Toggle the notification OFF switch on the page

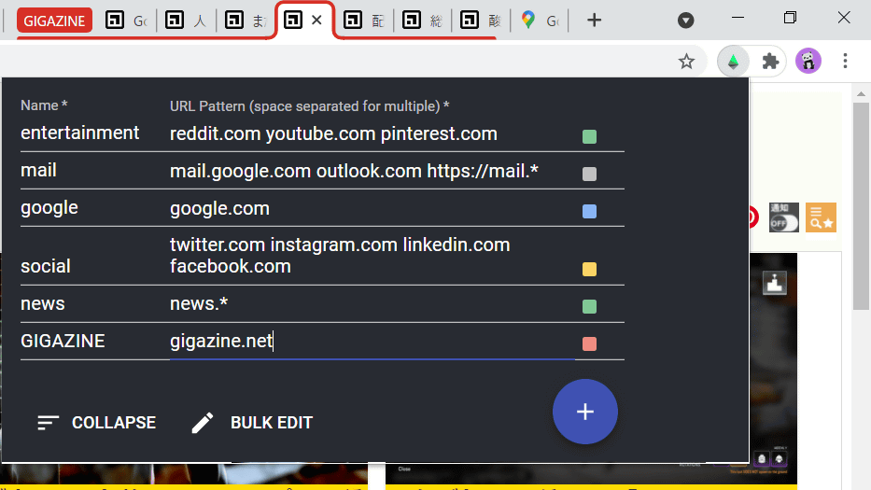[x=784, y=217]
